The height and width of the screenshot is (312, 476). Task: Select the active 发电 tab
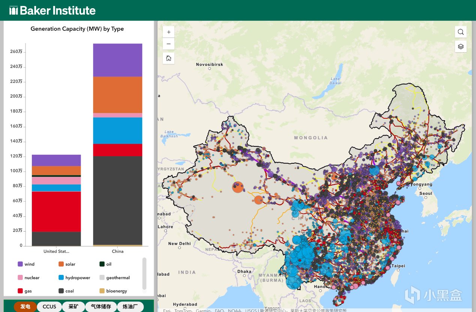[25, 307]
